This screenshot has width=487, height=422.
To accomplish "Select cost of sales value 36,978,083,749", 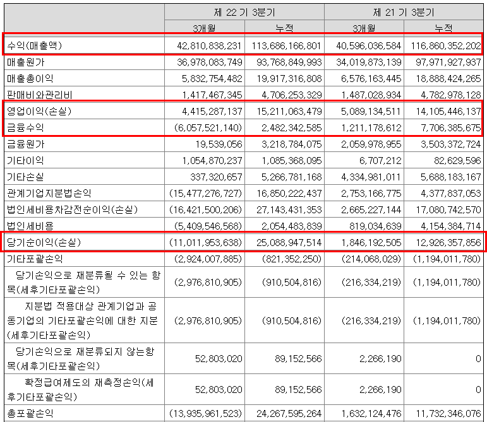I will 209,62.
